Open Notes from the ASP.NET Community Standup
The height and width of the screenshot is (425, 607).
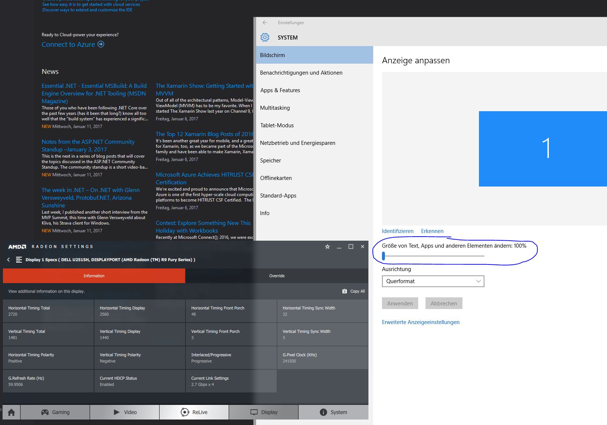(x=88, y=146)
